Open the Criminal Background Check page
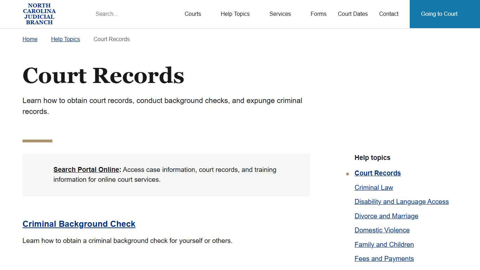The height and width of the screenshot is (270, 480). (79, 224)
